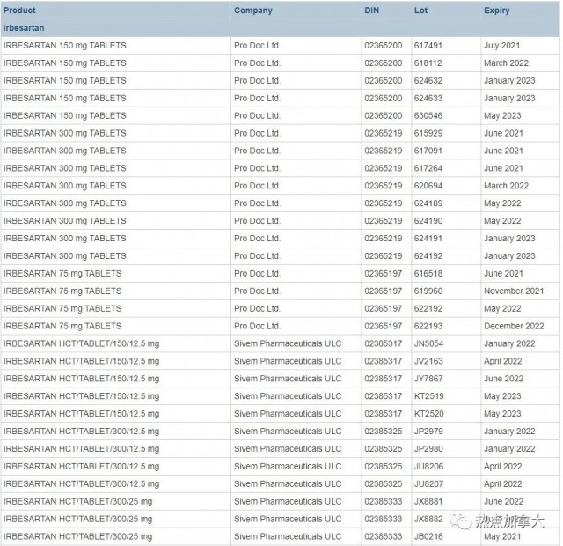Click DIN 02385317 in lot JN5054 row

(384, 343)
